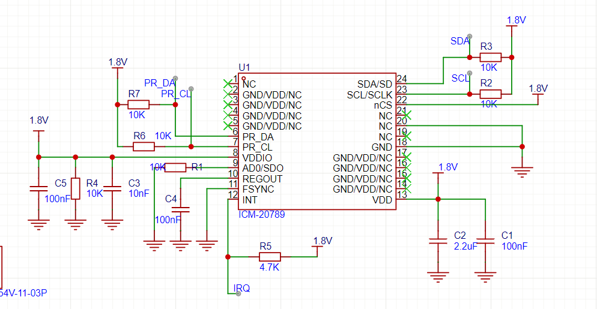Select the AD0/SDO pin name
597x309 pixels.
(262, 168)
